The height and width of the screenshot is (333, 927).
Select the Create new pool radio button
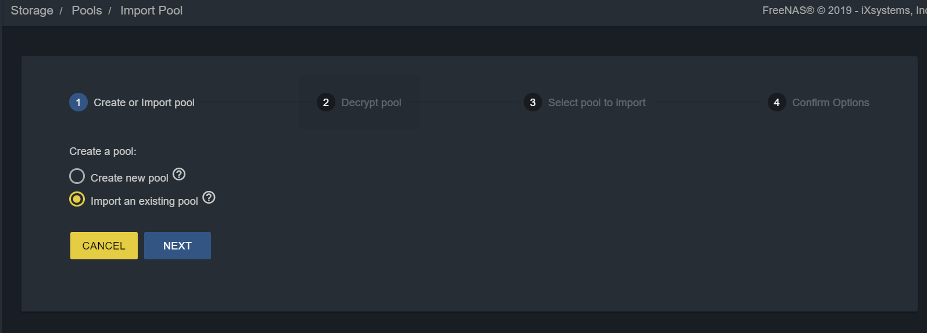pyautogui.click(x=77, y=176)
